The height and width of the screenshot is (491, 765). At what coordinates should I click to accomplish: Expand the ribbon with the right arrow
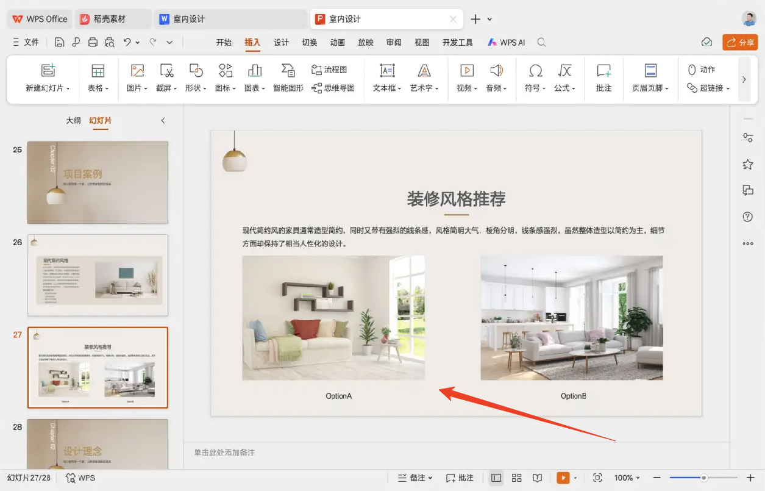tap(744, 79)
